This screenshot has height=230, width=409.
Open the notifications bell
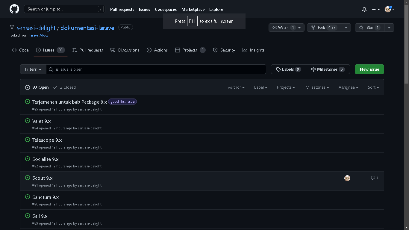tap(364, 9)
